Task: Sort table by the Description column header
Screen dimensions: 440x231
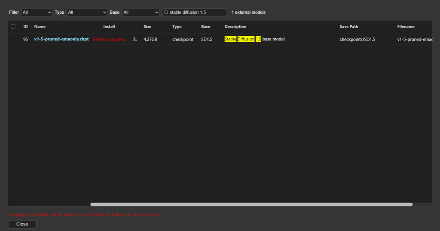Action: [235, 27]
